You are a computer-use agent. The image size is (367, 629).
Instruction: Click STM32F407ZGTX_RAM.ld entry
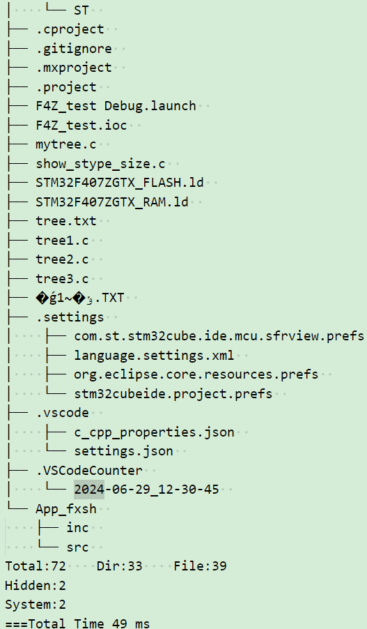click(112, 202)
